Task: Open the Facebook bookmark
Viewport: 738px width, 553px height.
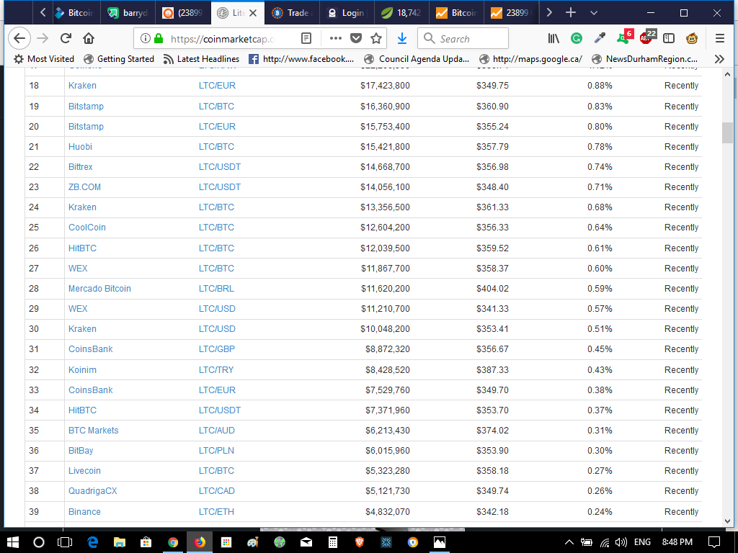Action: tap(301, 59)
